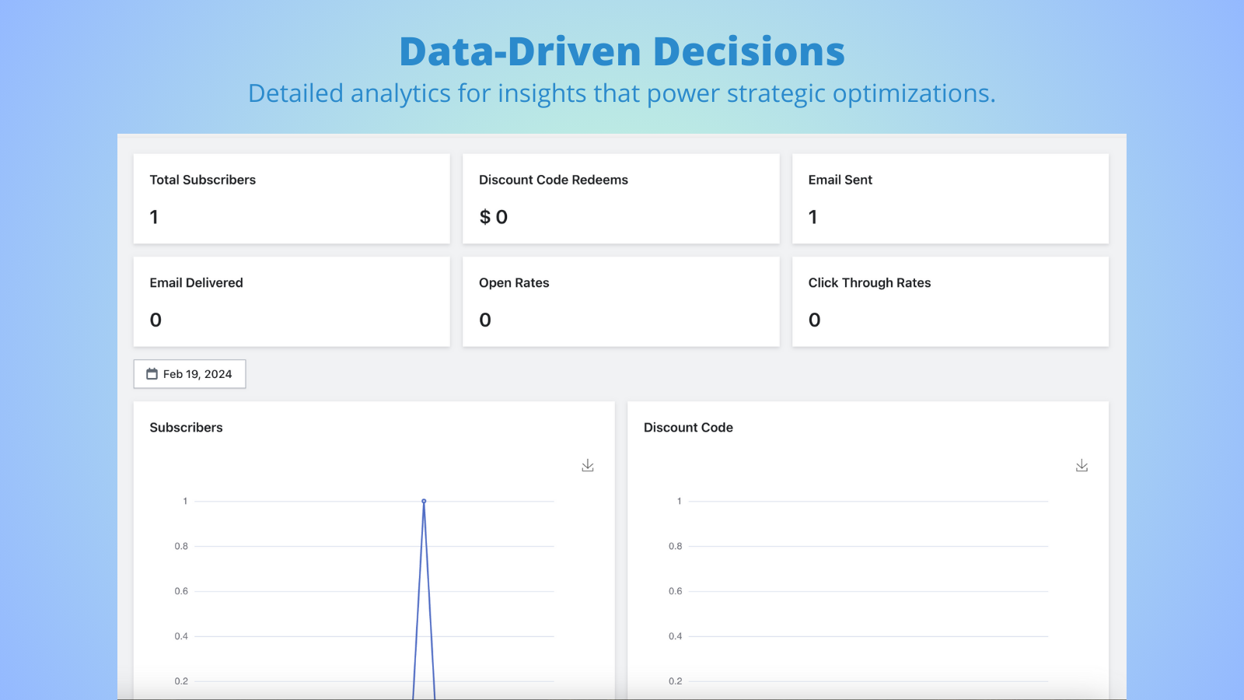Select the Email Delivered card
The height and width of the screenshot is (700, 1244).
click(292, 302)
